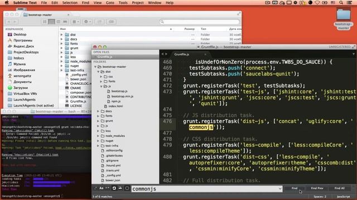Toggle wrap search option in find panel
This screenshot has width=357, height=200.
pyautogui.click(x=114, y=188)
